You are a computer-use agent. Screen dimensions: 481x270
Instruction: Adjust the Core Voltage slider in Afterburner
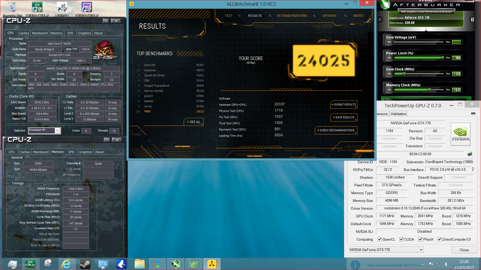coord(419,42)
